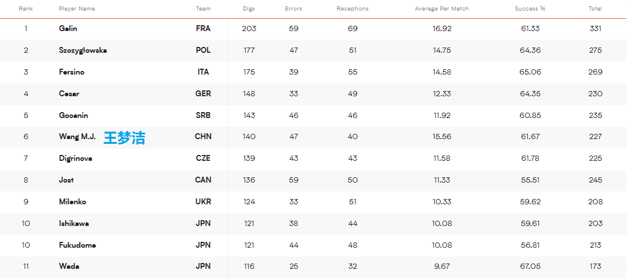Open Wang M.J. player entry
627x280 pixels.
coord(77,136)
